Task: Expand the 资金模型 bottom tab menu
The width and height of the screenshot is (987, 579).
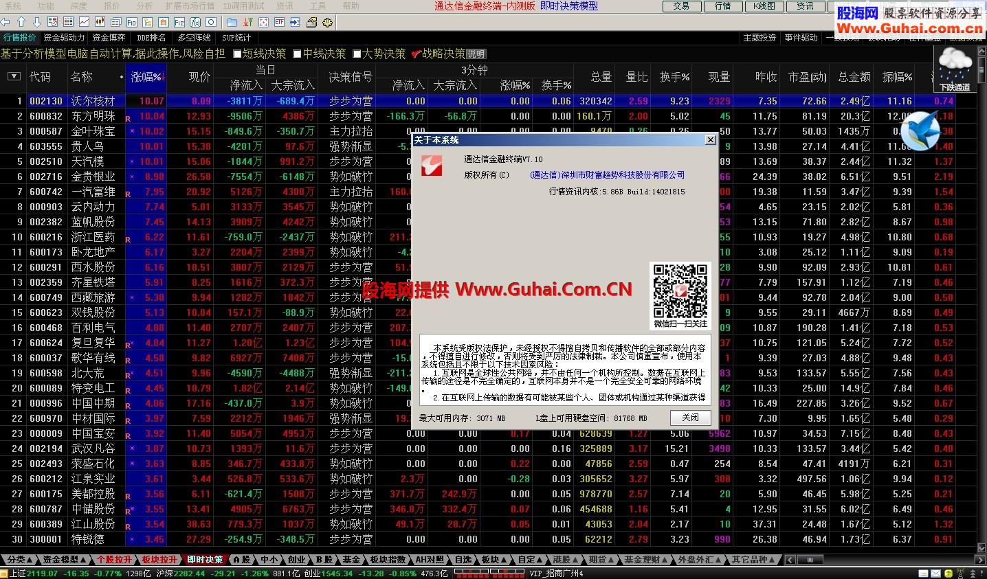Action: tap(65, 560)
